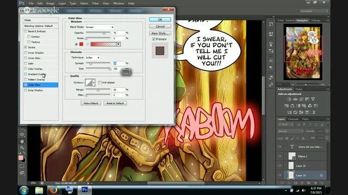Add a Black & White adjustment
This screenshot has width=348, height=195.
[x=298, y=106]
